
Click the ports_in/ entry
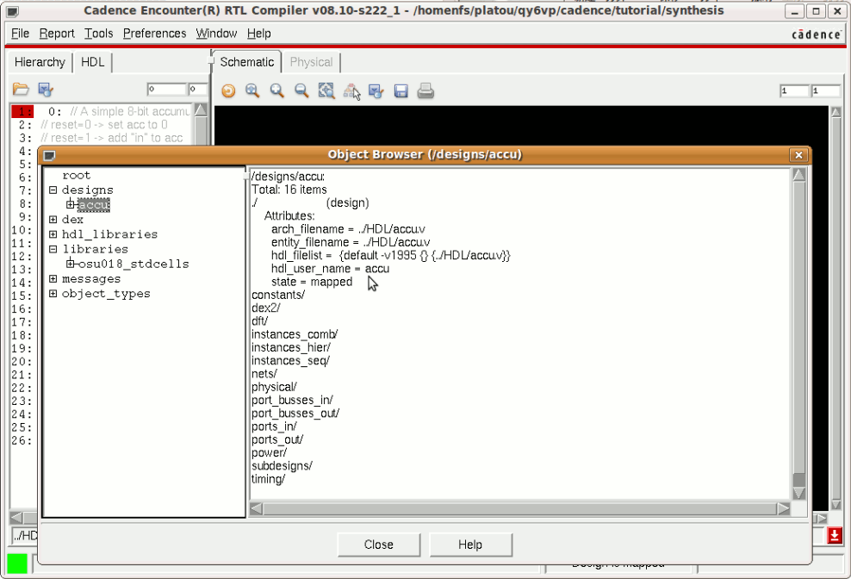point(274,426)
